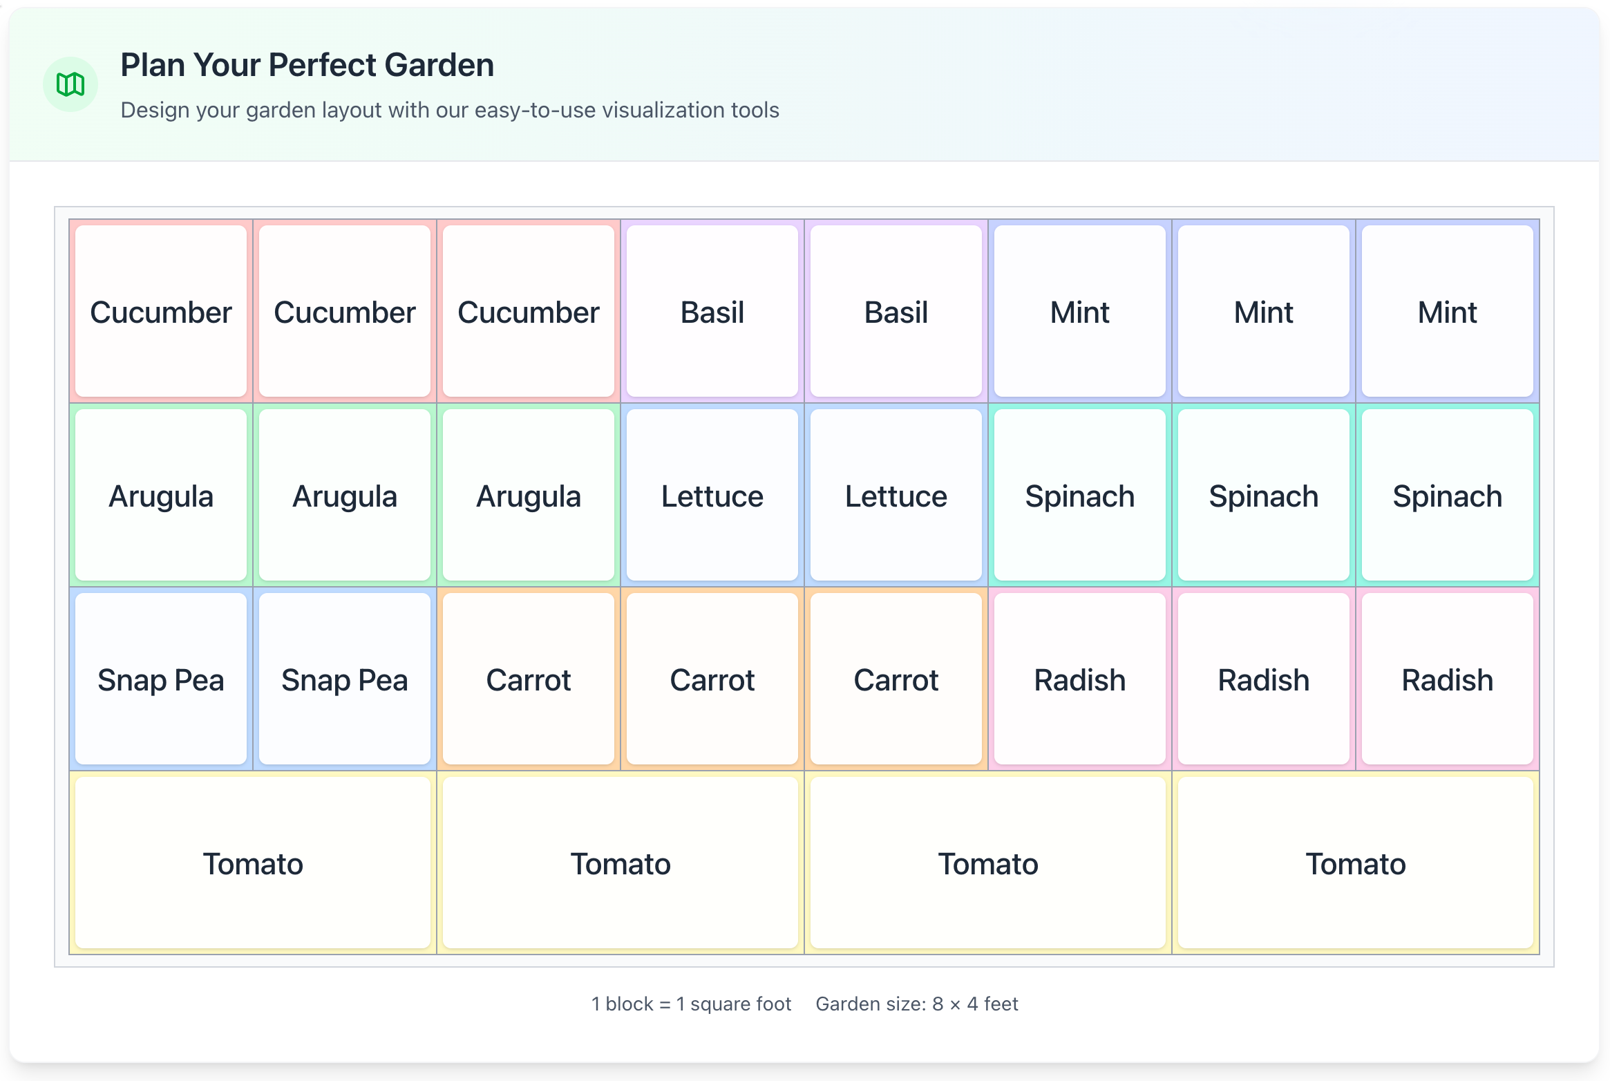Click the Basil block next to the Cucumbers

click(x=712, y=312)
